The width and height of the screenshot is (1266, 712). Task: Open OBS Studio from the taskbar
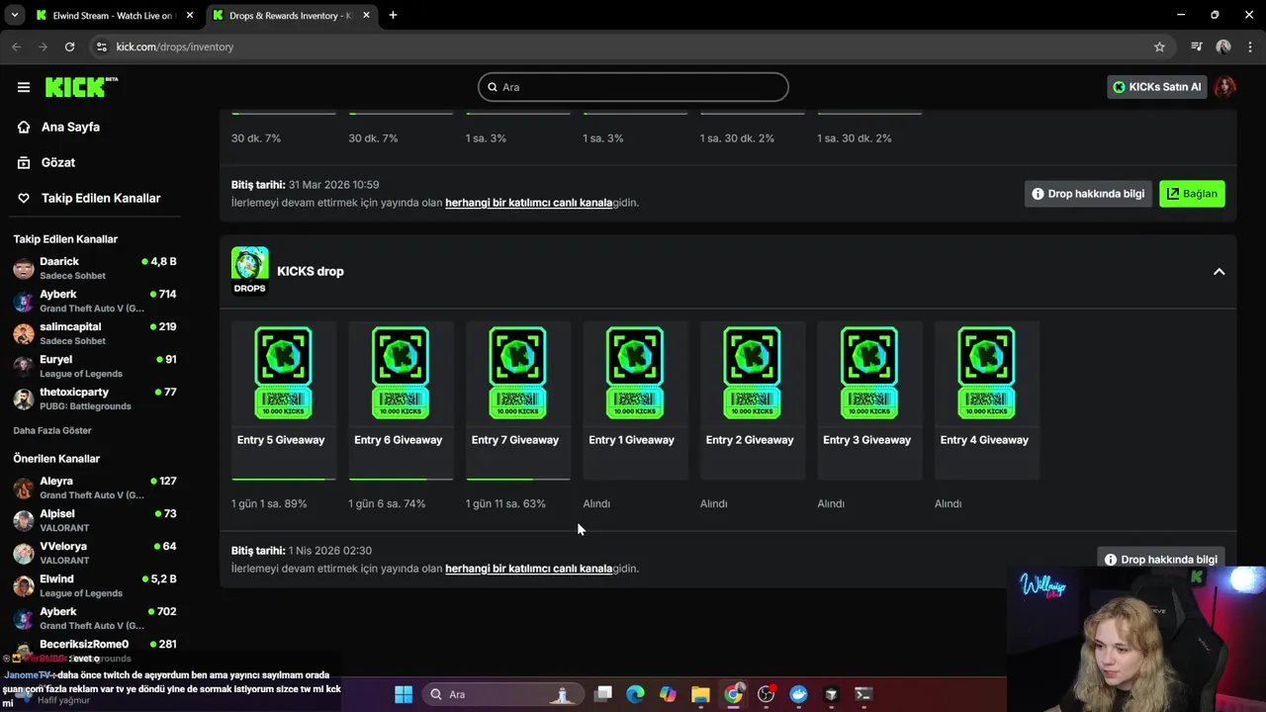[x=767, y=694]
